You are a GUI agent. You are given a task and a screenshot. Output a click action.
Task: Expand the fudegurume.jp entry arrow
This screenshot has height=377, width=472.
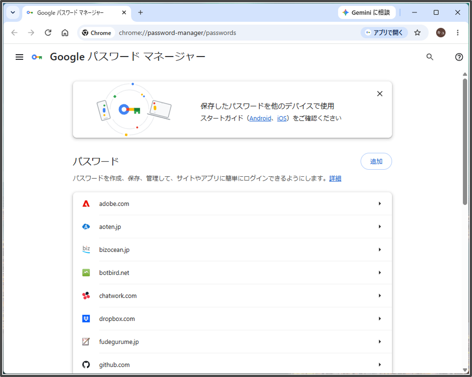(380, 341)
